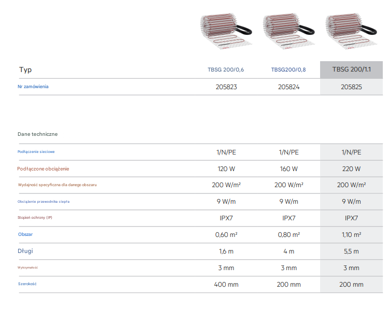Click 'Wydajność specyficzna dla danego obszaru' label
The width and height of the screenshot is (389, 323).
pos(57,185)
